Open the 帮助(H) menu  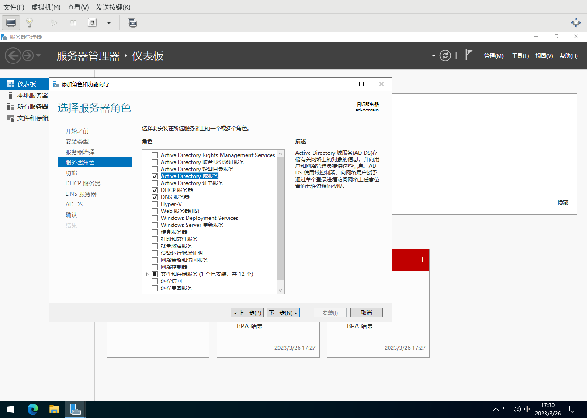click(568, 56)
